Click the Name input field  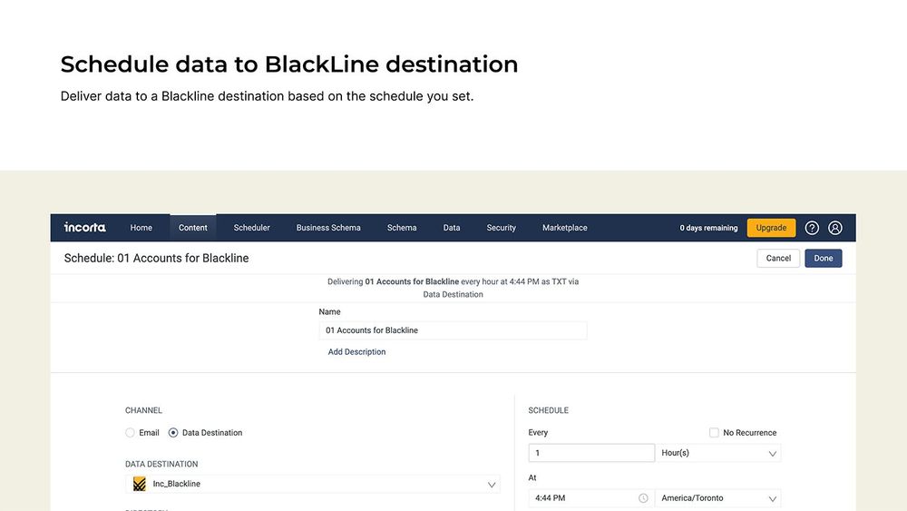pos(453,330)
